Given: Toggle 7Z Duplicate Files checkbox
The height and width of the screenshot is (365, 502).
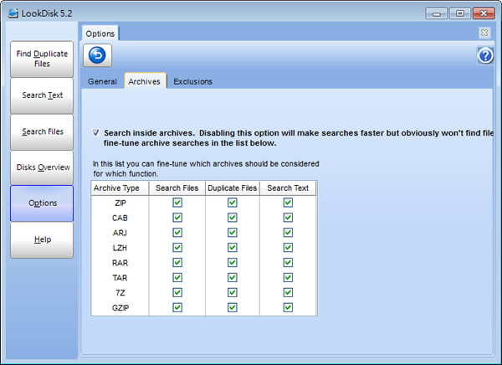Looking at the screenshot, I should (x=233, y=292).
